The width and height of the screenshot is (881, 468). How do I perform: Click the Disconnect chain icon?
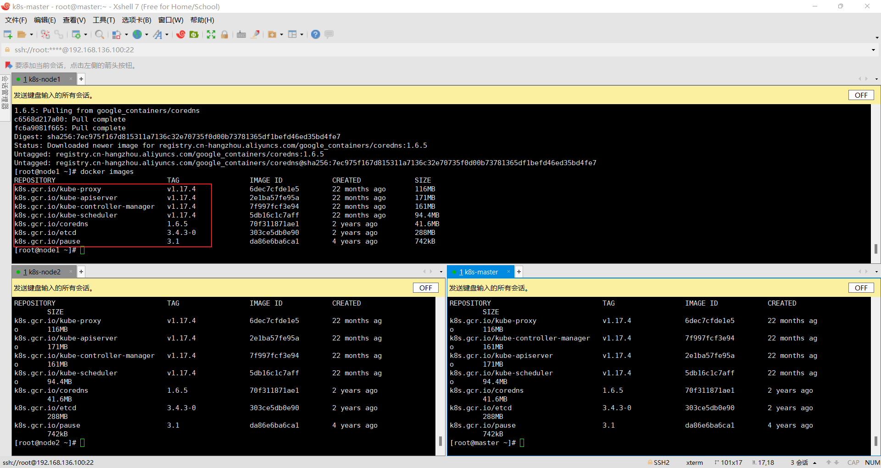(59, 34)
